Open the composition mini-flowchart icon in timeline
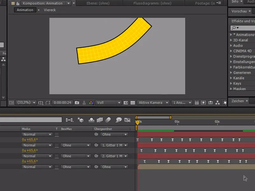 click(69, 120)
